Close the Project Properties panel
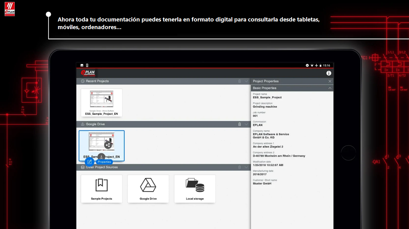409x229 pixels. click(x=330, y=81)
